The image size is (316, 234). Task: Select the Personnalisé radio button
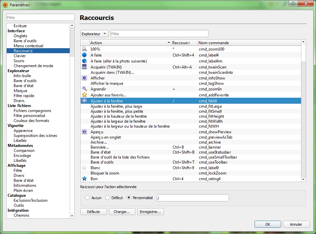pos(129,197)
